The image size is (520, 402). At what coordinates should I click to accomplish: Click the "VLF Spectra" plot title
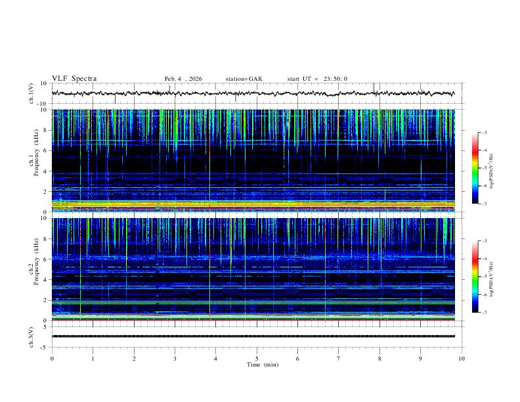click(74, 79)
